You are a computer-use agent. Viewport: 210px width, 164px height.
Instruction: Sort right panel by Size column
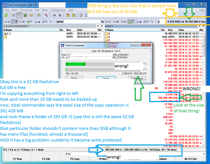point(172,30)
